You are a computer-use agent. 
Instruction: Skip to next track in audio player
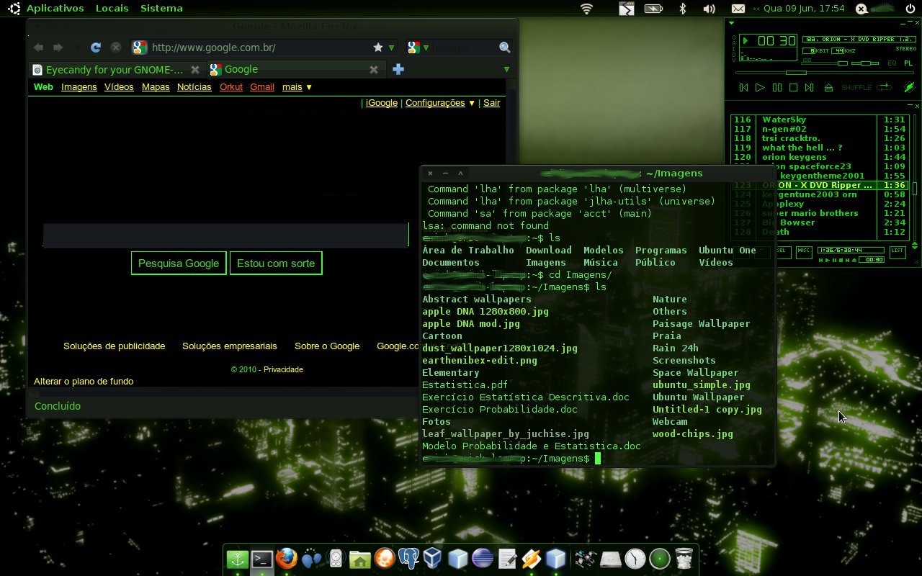tap(810, 87)
